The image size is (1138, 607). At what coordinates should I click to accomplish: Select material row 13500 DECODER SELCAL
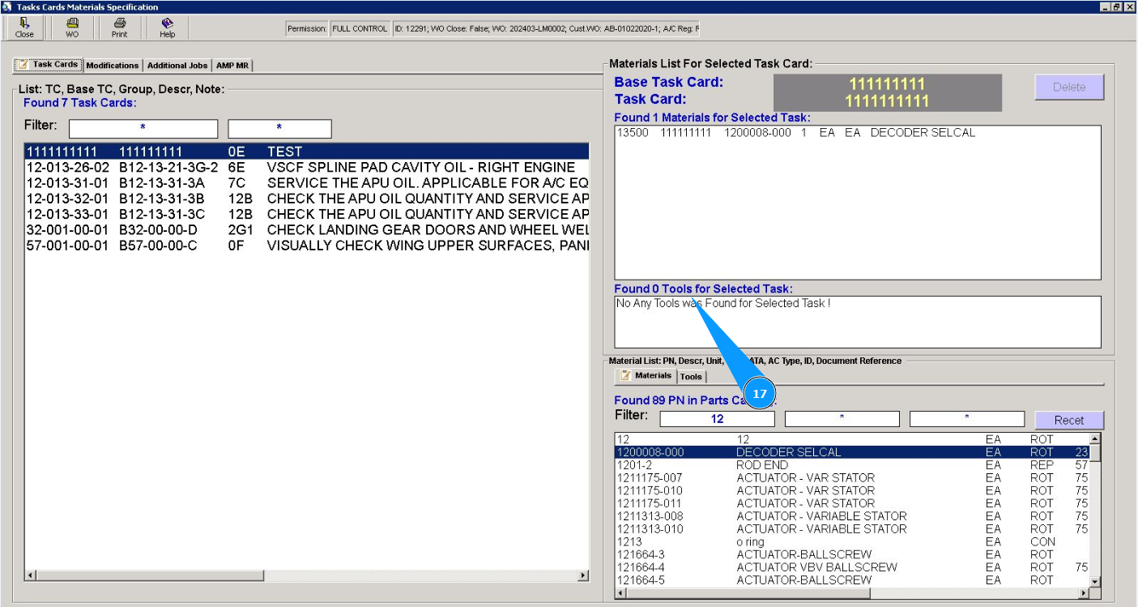pos(858,133)
